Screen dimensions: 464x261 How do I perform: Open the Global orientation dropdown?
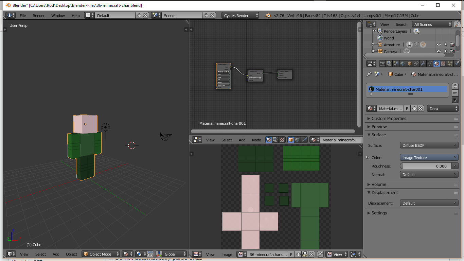(x=172, y=254)
